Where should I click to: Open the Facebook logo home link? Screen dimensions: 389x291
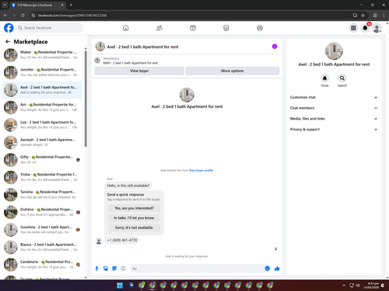(x=9, y=28)
